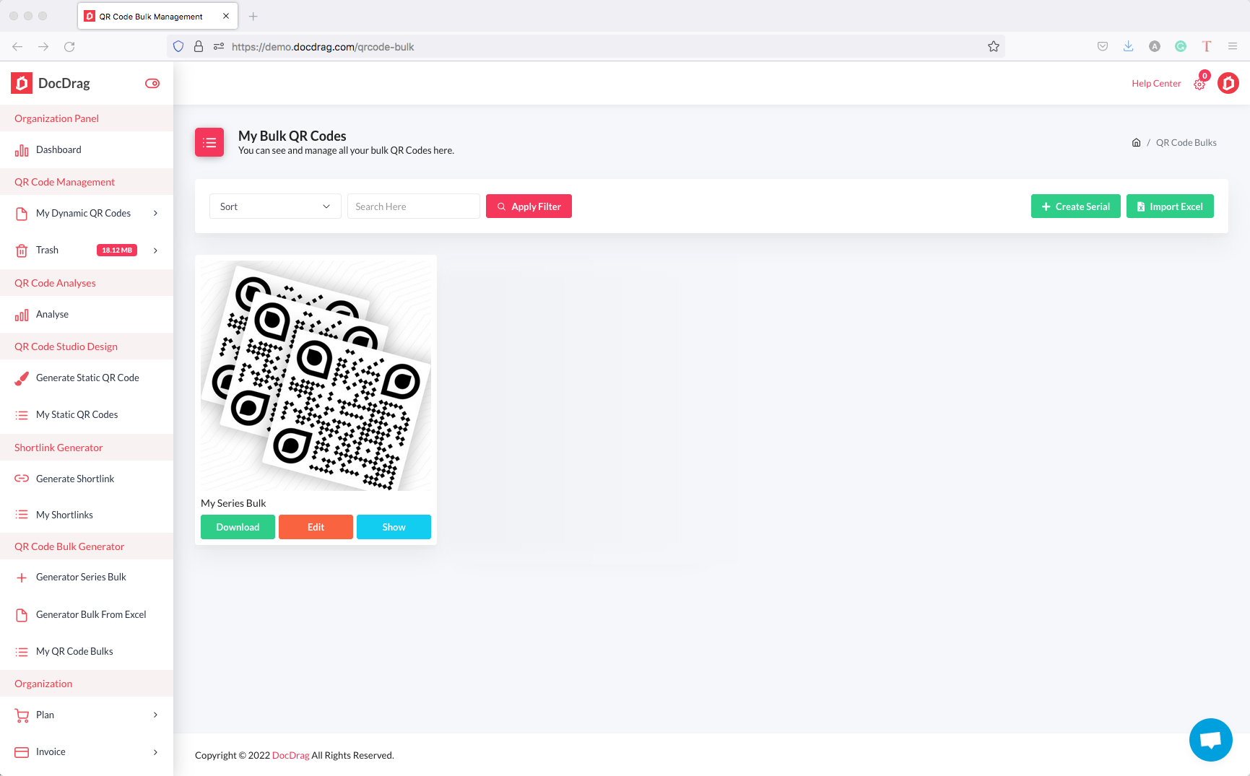Screen dimensions: 1250x776
Task: Click the QR Code Bulks breadcrumb
Action: point(1186,143)
